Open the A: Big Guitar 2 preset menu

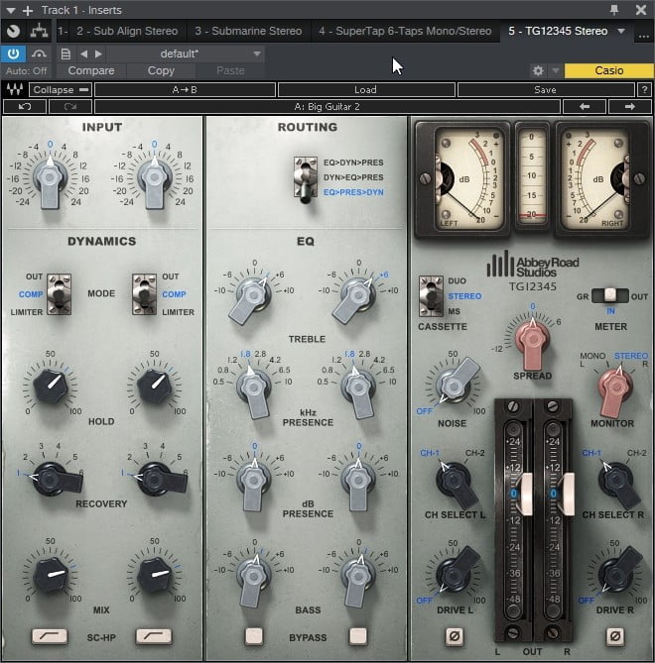pyautogui.click(x=327, y=107)
